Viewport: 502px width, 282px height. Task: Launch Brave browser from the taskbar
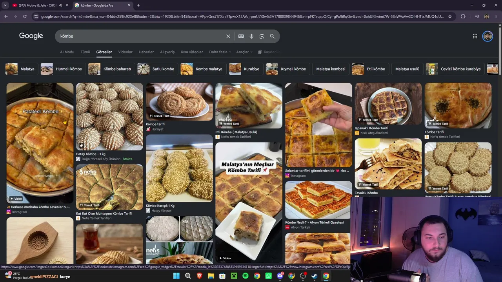coord(199,276)
